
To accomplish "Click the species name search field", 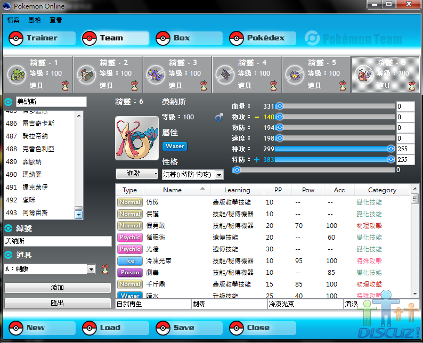I will (51, 102).
